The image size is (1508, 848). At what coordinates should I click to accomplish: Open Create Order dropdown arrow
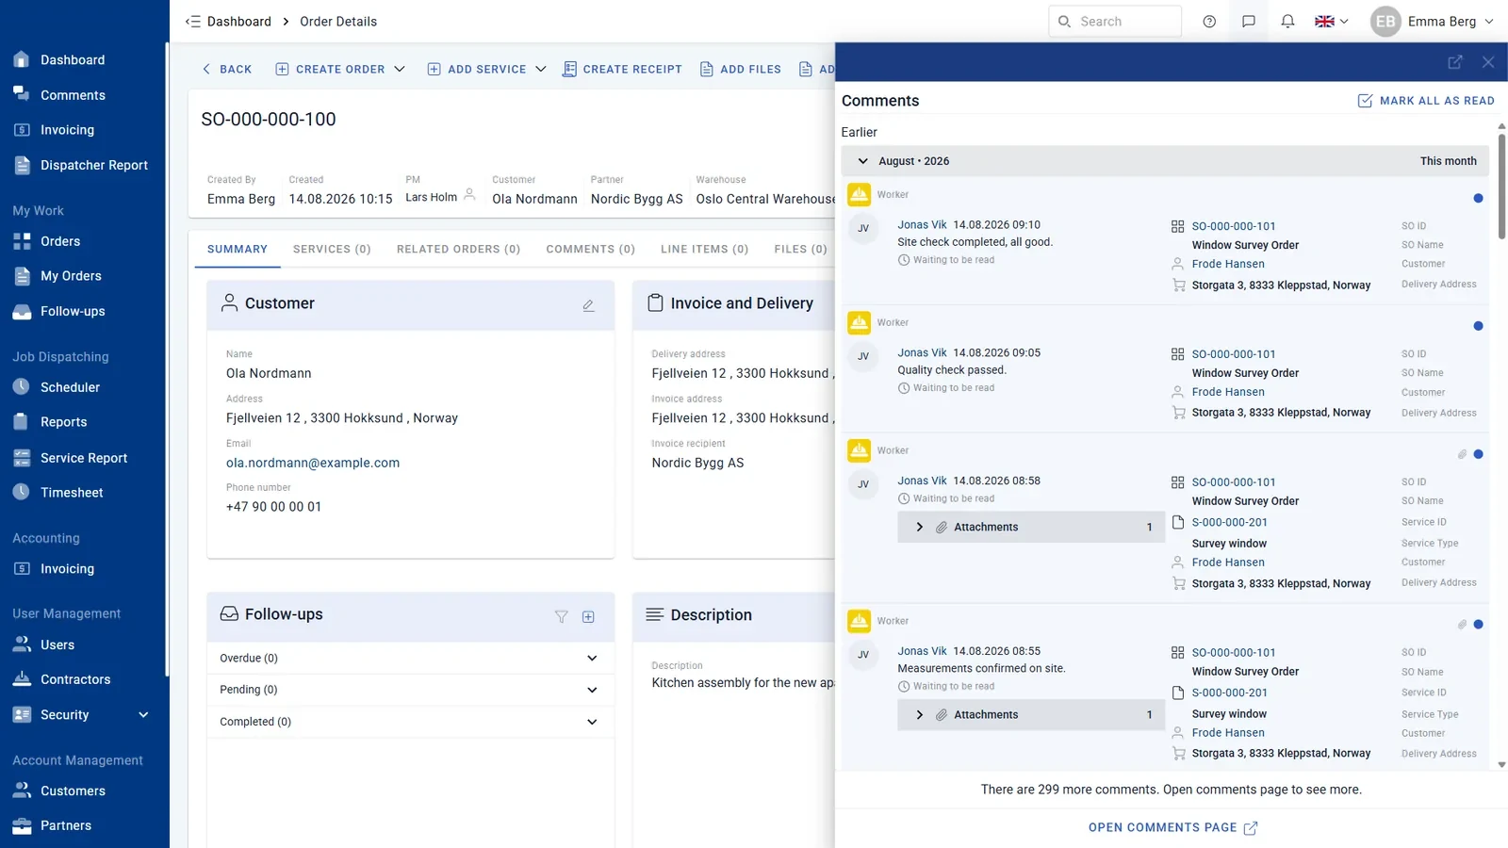coord(400,70)
